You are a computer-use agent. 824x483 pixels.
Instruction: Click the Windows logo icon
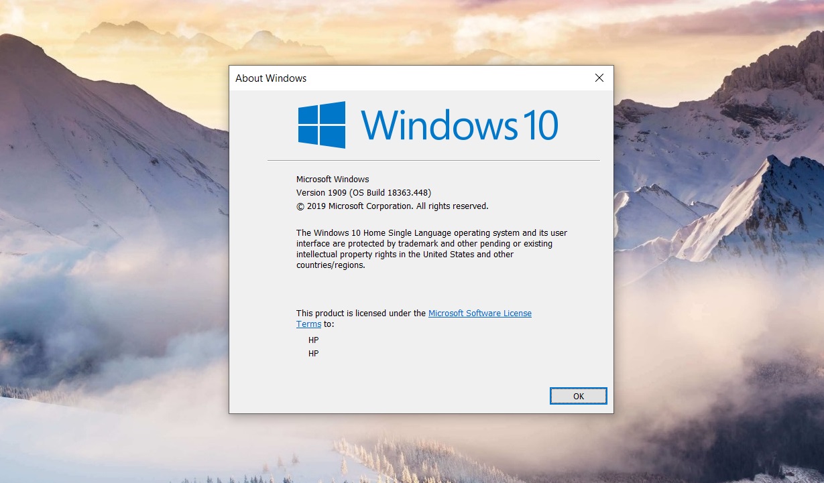click(322, 125)
